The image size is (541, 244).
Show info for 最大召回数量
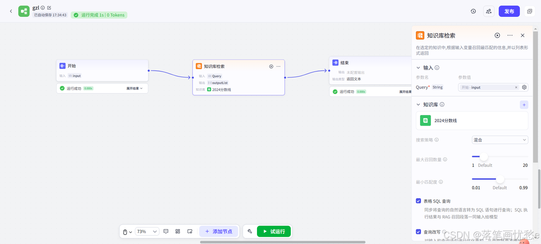click(x=445, y=160)
